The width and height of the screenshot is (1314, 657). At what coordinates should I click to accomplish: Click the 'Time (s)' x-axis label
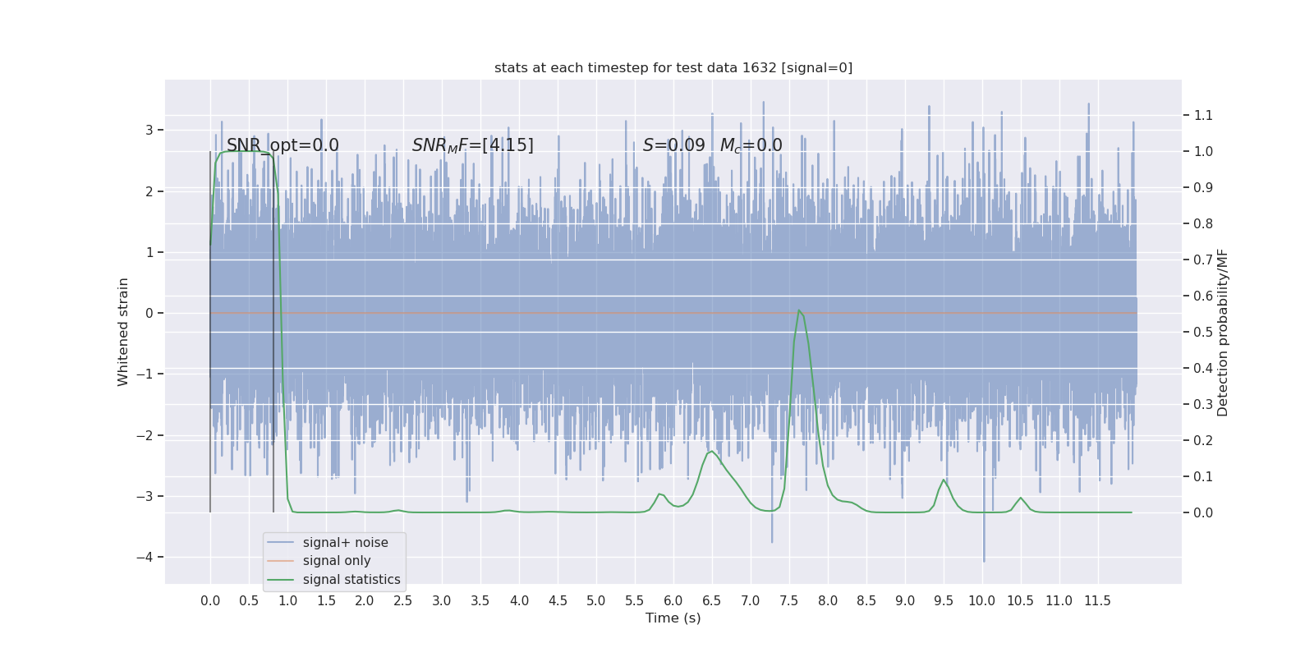point(673,618)
